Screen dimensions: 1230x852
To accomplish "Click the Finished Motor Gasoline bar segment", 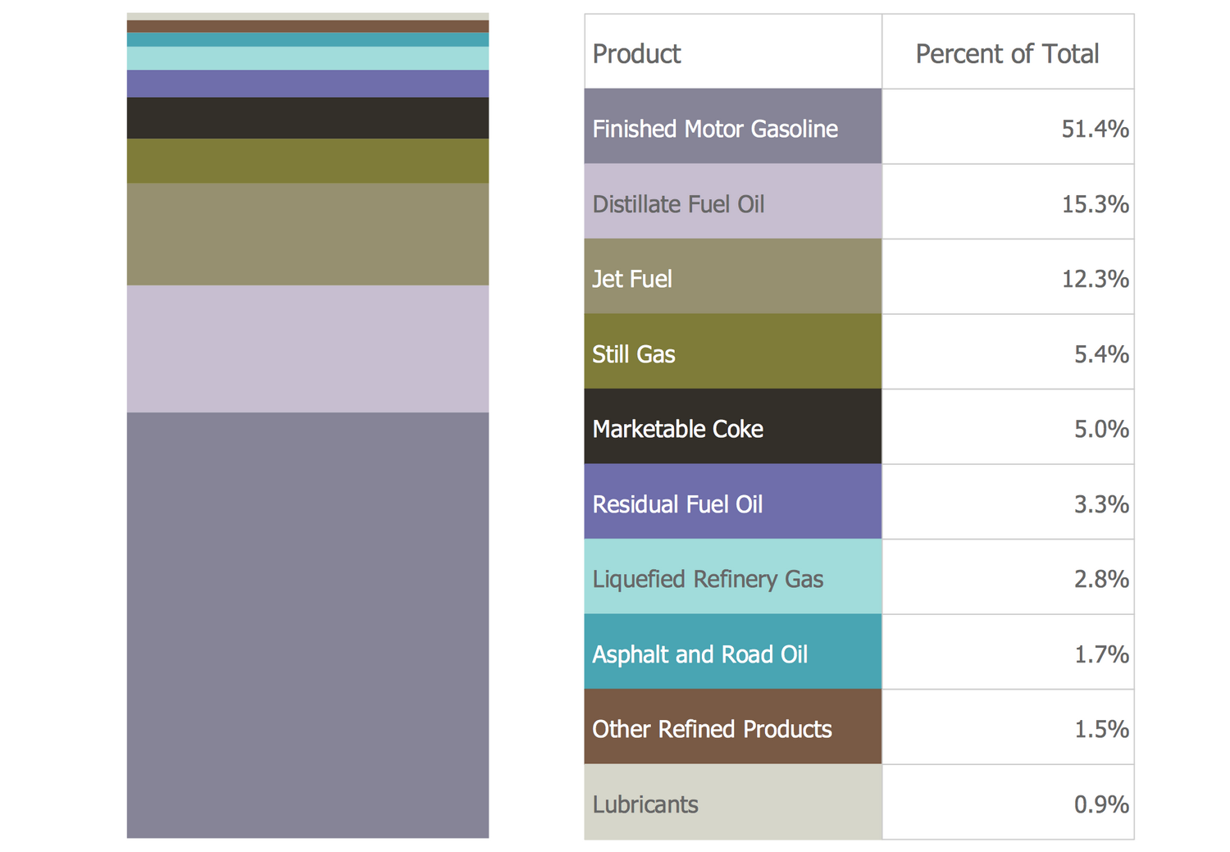I will coord(307,624).
